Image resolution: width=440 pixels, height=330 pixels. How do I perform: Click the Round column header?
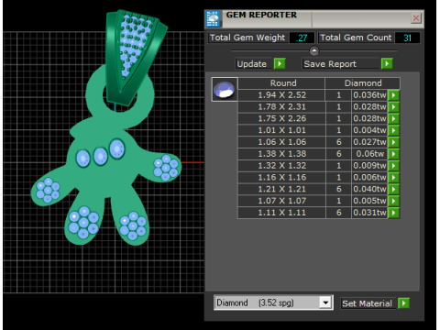pyautogui.click(x=281, y=83)
